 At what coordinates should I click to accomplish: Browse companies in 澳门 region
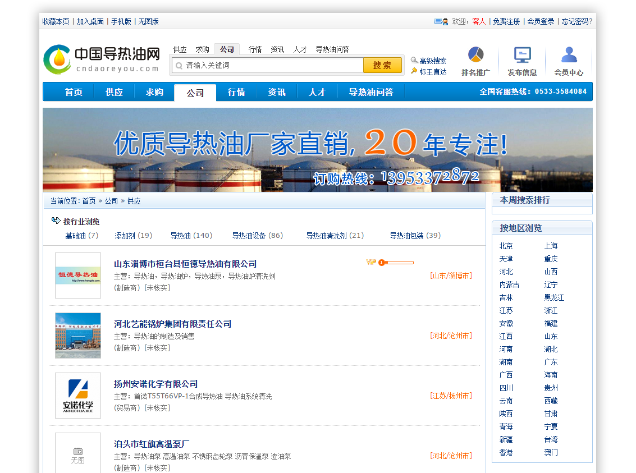coord(551,452)
